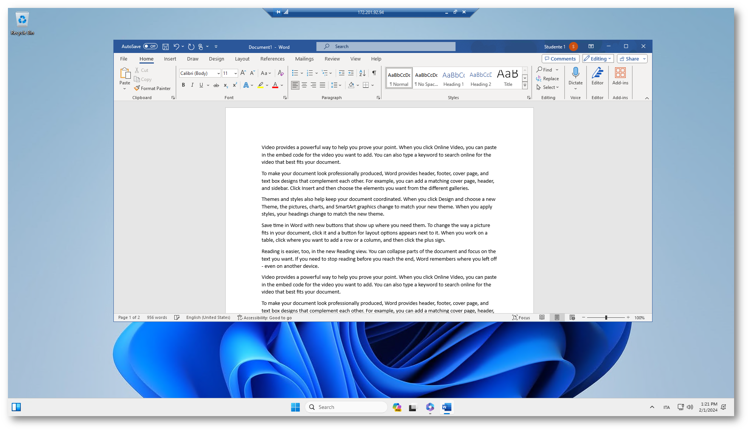Viewport: 750px width, 432px height.
Task: Toggle Italic formatting
Action: (192, 85)
